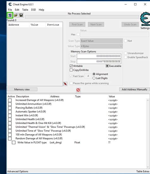The height and width of the screenshot is (174, 150).
Task: Click the First Scan button
Action: (77, 24)
